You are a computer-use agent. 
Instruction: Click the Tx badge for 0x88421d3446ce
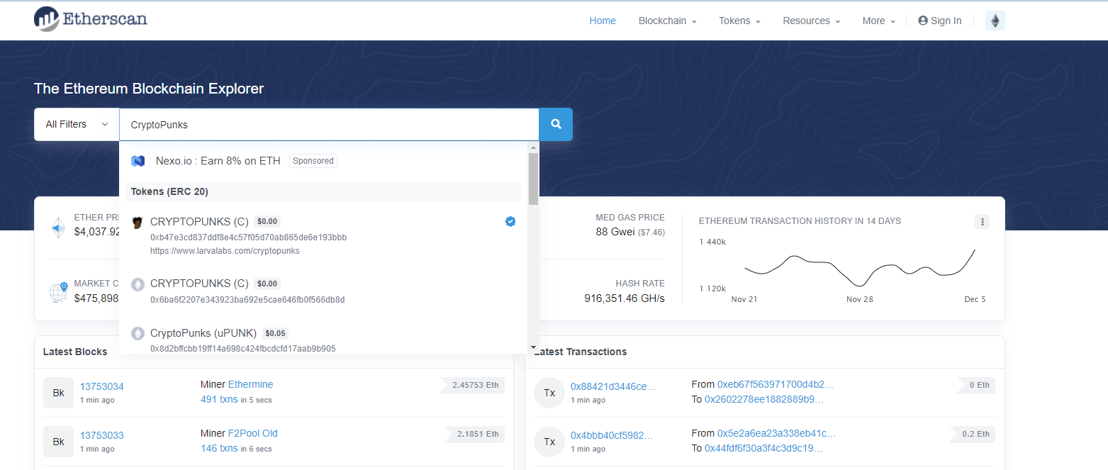549,393
